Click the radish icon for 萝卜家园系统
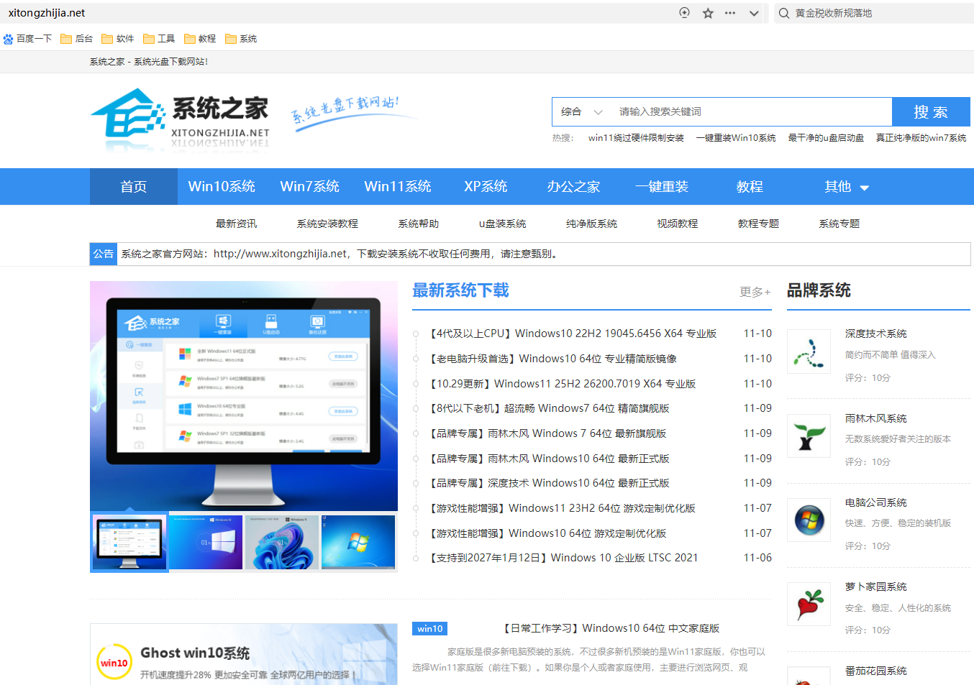The image size is (974, 685). (x=809, y=604)
